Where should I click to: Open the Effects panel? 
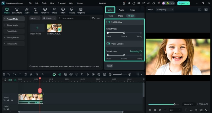click(54, 11)
